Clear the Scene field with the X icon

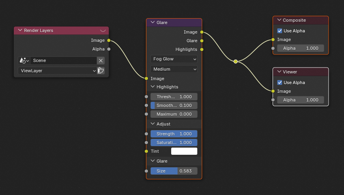pyautogui.click(x=101, y=60)
